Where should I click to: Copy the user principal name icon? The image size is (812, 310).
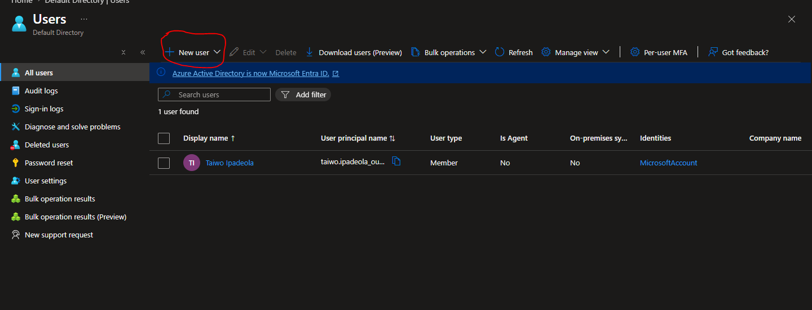click(396, 161)
